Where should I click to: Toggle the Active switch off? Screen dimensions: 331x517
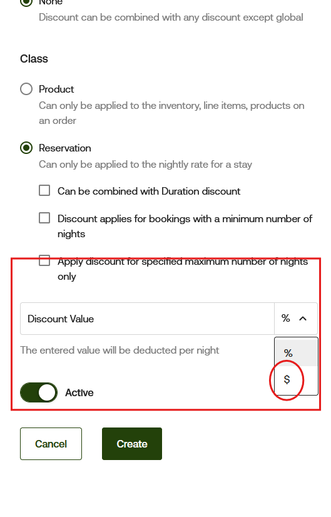point(39,392)
